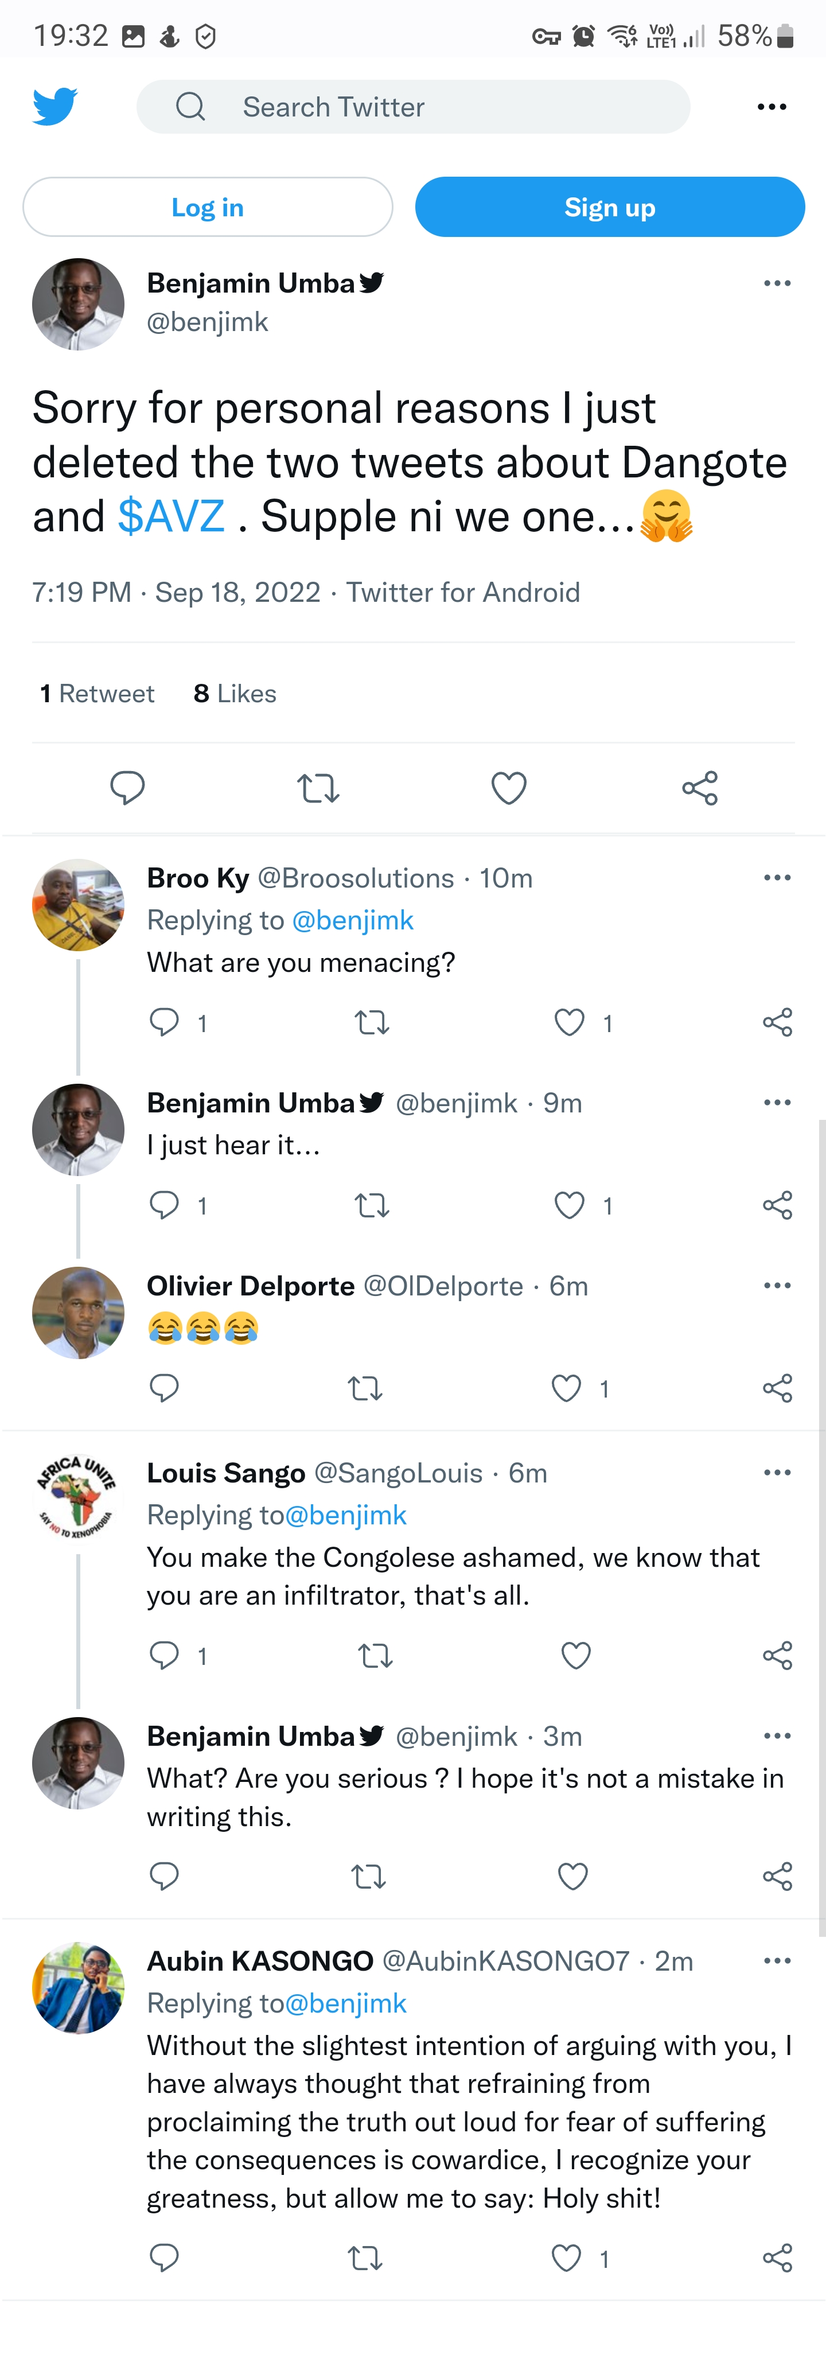Open more options on main tweet
826x2374 pixels.
[x=777, y=283]
